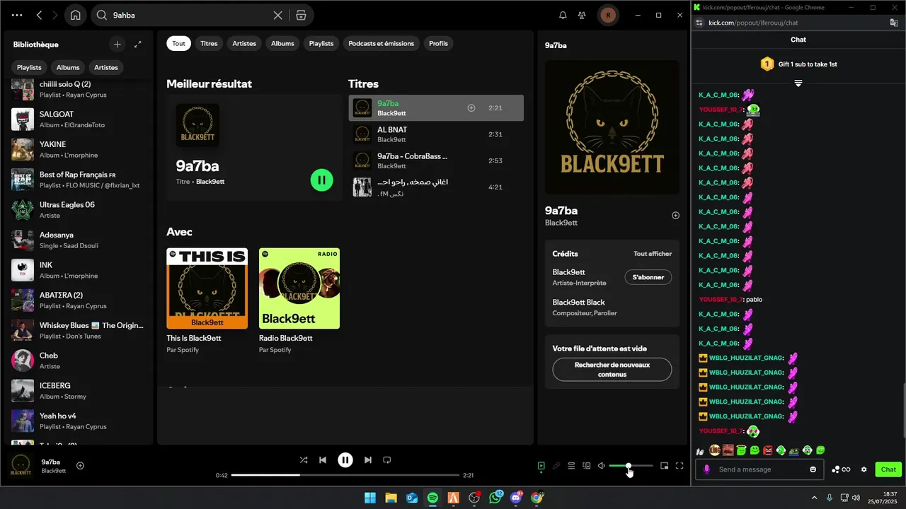Open Spotify Home

pos(76,15)
